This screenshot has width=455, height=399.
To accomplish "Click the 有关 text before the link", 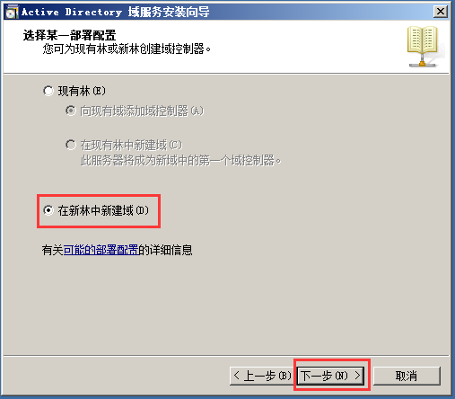I will pos(53,250).
